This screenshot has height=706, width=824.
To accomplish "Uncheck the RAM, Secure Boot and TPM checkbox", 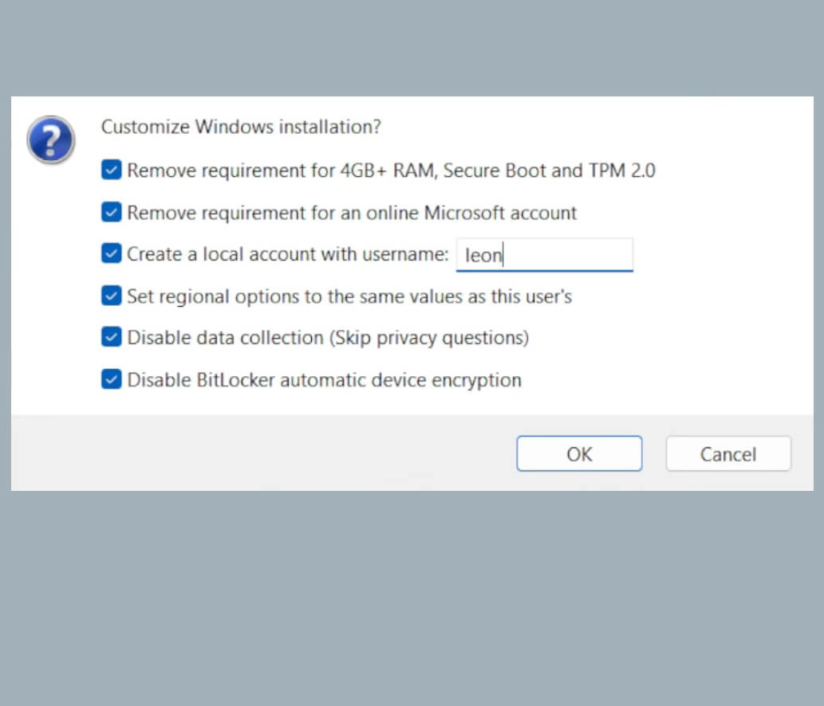I will [x=112, y=170].
